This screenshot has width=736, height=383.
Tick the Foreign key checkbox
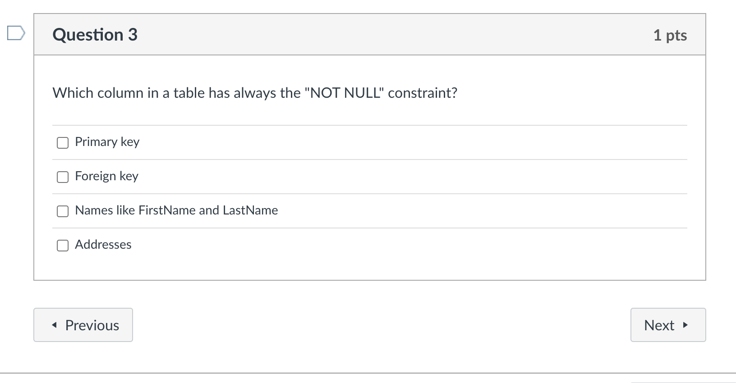[x=63, y=177]
